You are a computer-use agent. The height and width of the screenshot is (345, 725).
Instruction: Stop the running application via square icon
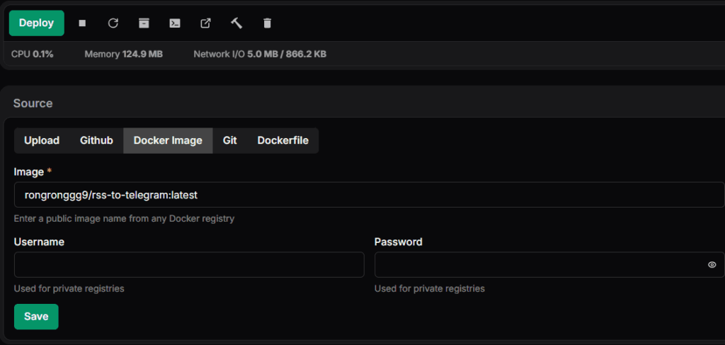[x=82, y=23]
